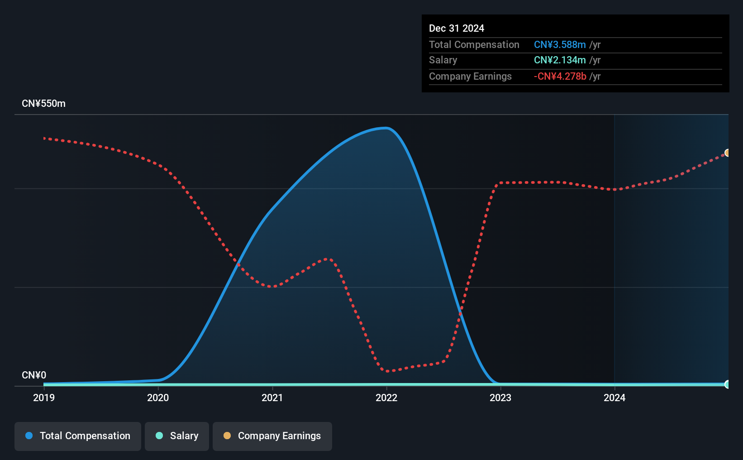Viewport: 743px width, 460px height.
Task: Click the 2023 x-axis label
Action: click(x=500, y=398)
